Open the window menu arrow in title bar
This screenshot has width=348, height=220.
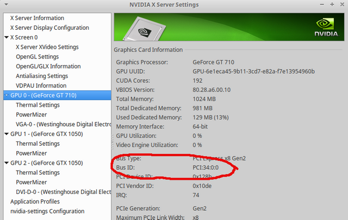[6, 5]
